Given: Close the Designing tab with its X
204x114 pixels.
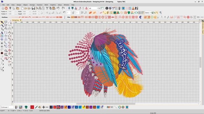Looking at the screenshot, I should pyautogui.click(x=20, y=20).
